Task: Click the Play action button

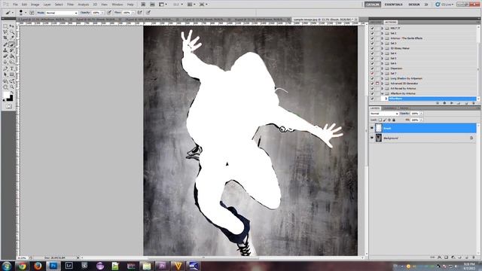Action: pos(452,103)
